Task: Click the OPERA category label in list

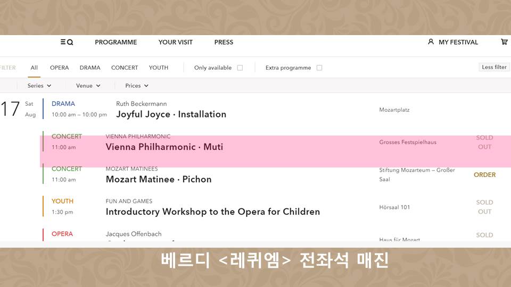Action: (62, 234)
